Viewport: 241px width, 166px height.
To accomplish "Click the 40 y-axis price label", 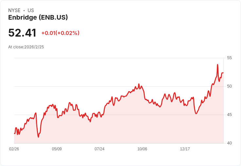I will click(x=229, y=143).
